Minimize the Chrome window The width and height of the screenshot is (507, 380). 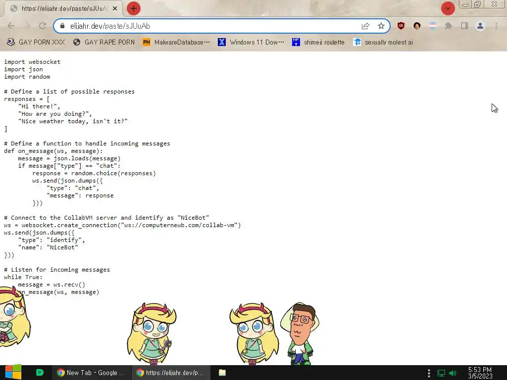tap(465, 4)
